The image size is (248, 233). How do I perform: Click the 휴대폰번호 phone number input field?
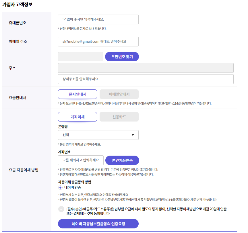coord(98,19)
